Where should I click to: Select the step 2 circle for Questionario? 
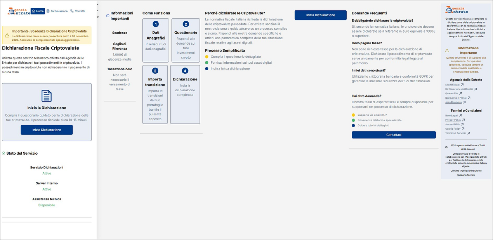pos(186,24)
